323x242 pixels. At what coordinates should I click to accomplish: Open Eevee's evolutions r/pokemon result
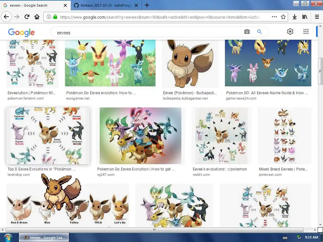point(220,169)
